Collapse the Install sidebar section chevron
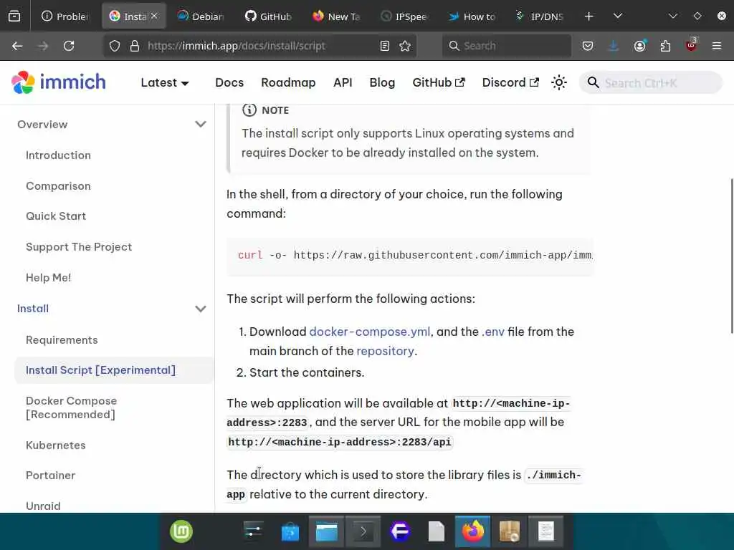This screenshot has width=734, height=550. click(x=201, y=309)
